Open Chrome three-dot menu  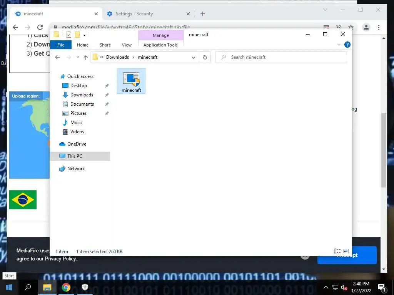[379, 27]
